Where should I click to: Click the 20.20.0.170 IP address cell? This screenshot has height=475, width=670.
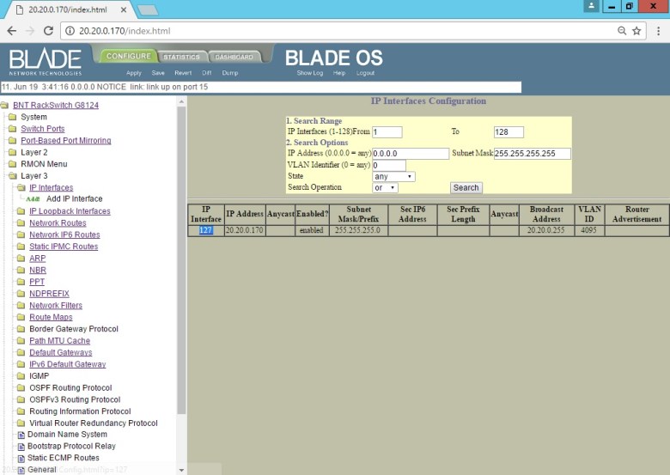245,230
